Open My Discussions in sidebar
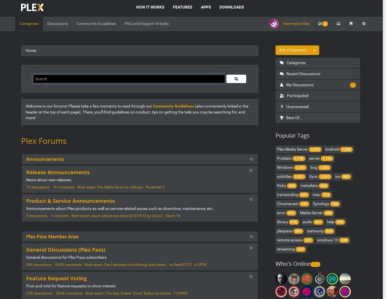This screenshot has height=299, width=386. tap(318, 85)
